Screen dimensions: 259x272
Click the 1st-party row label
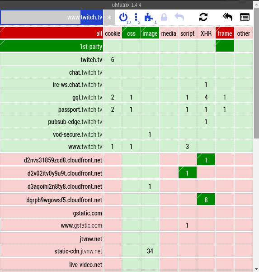click(52, 46)
